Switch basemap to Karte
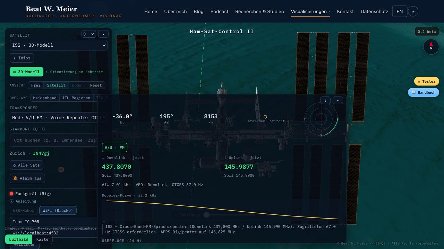 point(42,239)
